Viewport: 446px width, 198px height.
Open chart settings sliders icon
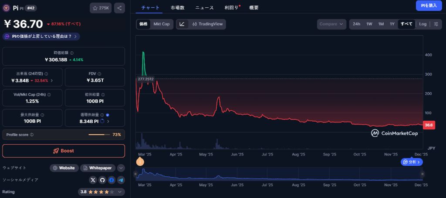point(436,24)
